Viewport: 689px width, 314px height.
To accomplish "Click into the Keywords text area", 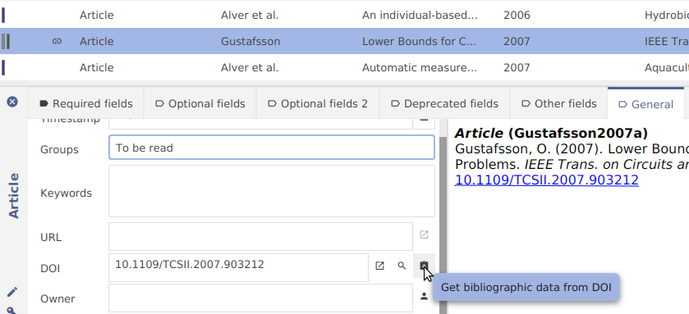I will click(x=272, y=191).
